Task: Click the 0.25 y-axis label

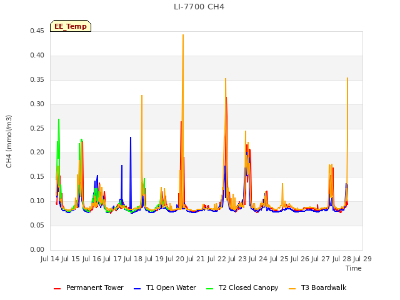Action: (x=37, y=128)
